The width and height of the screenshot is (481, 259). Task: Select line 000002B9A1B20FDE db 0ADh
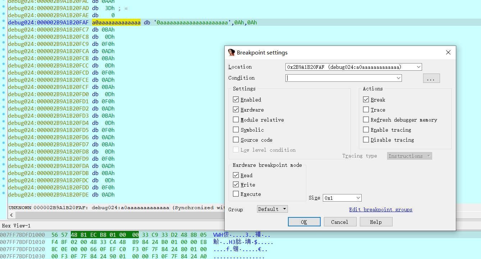coord(61,195)
